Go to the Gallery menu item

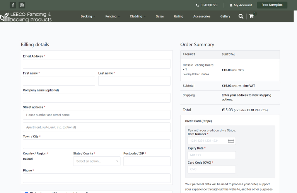pos(225,17)
